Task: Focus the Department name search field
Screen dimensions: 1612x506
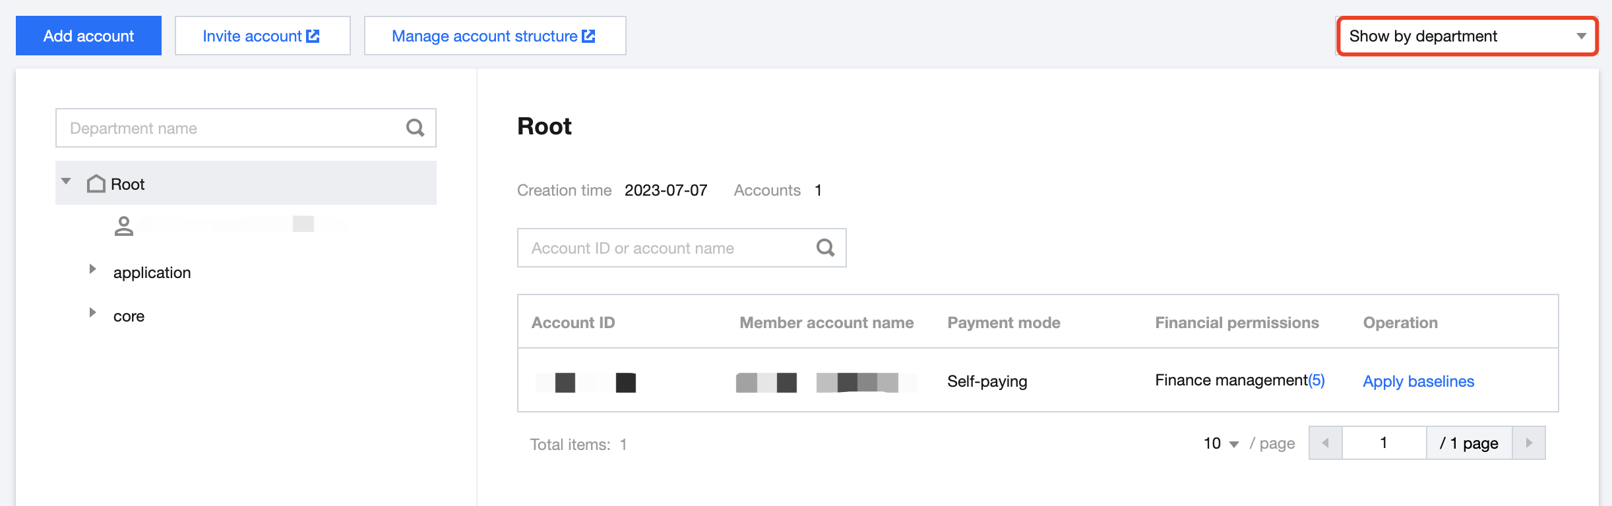Action: pos(231,128)
